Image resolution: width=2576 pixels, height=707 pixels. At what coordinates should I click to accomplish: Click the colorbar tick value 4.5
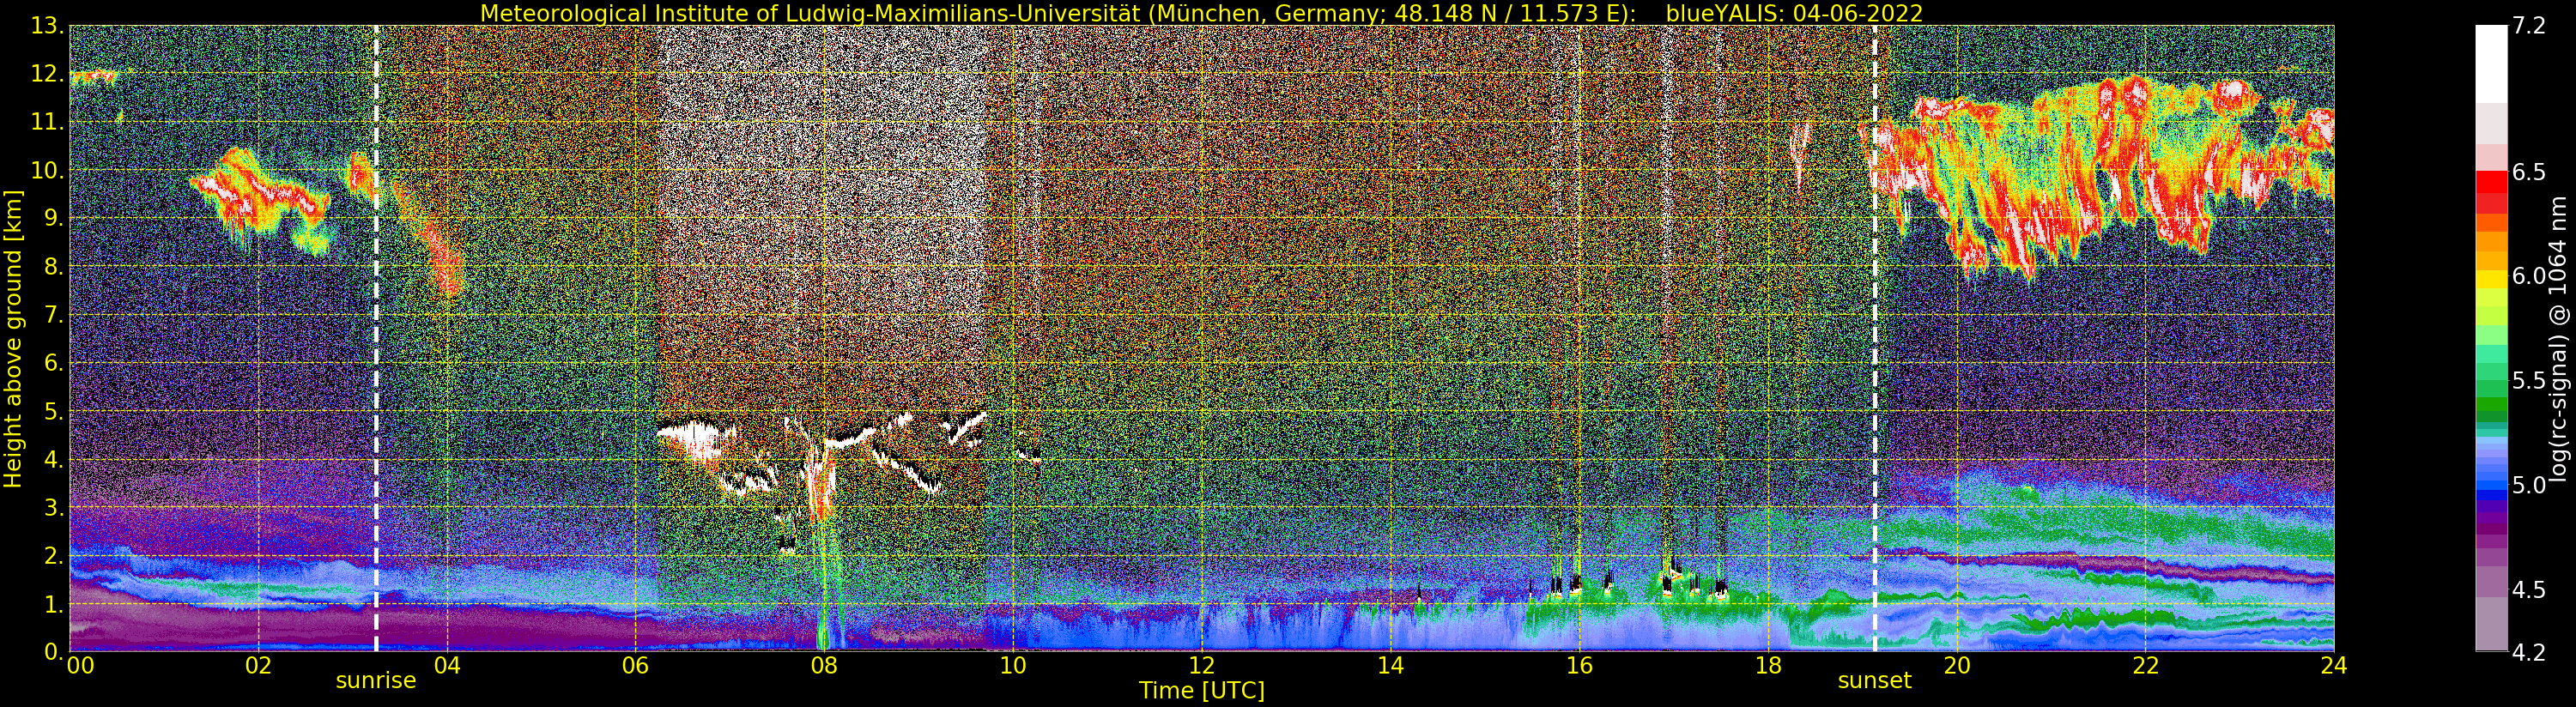pyautogui.click(x=2528, y=590)
